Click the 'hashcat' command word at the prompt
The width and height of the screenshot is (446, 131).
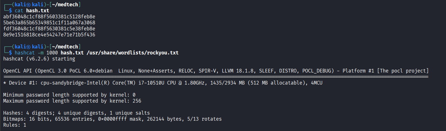pos(25,53)
